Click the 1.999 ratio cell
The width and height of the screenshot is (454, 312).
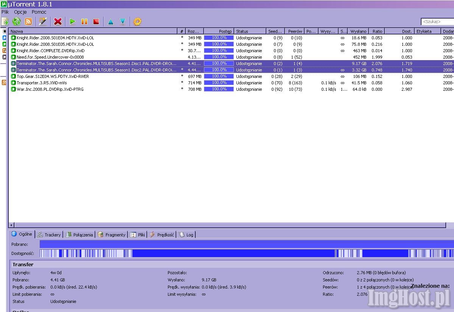(x=377, y=57)
